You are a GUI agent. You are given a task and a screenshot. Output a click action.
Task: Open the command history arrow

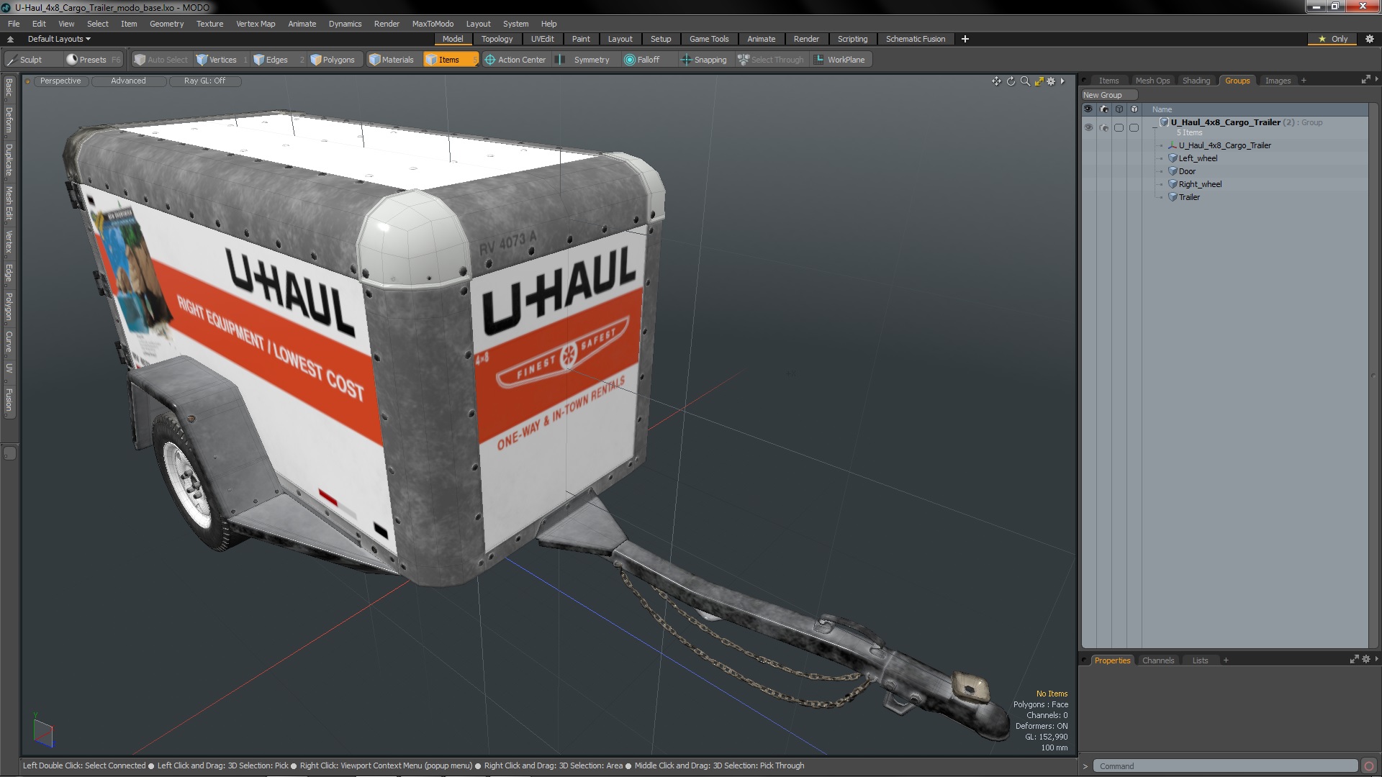tap(1085, 767)
